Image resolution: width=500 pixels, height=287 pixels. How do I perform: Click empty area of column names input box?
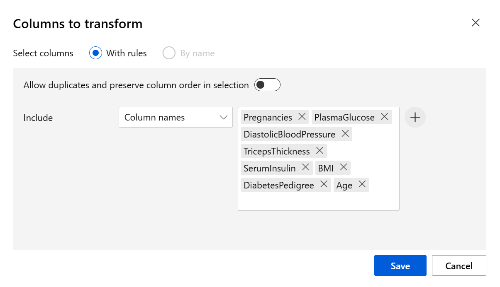coord(318,202)
